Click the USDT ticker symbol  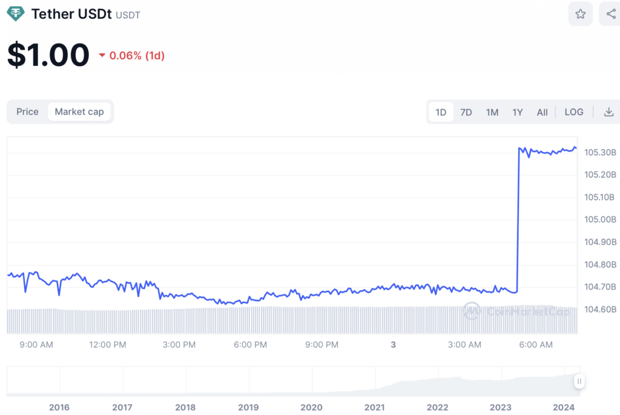point(128,15)
